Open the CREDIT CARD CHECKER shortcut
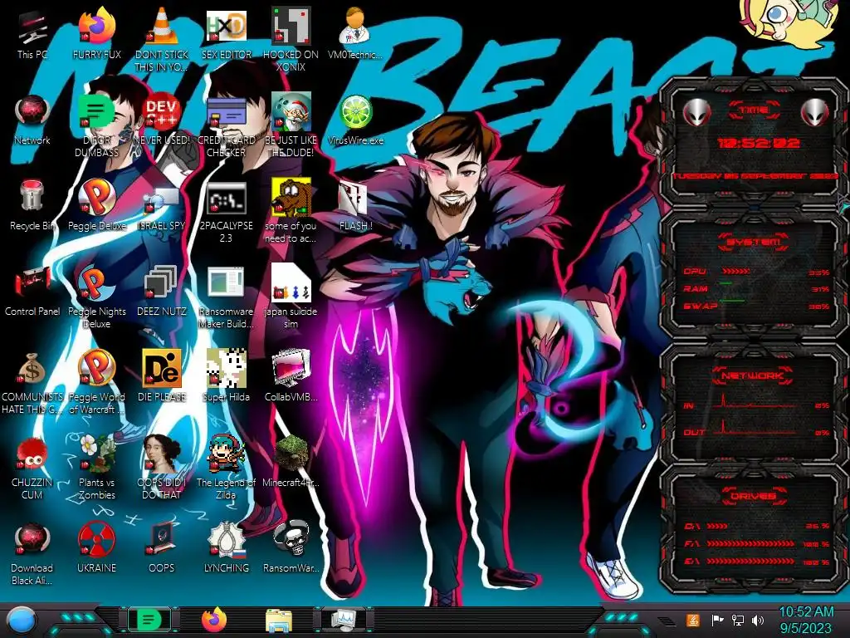 (x=227, y=125)
